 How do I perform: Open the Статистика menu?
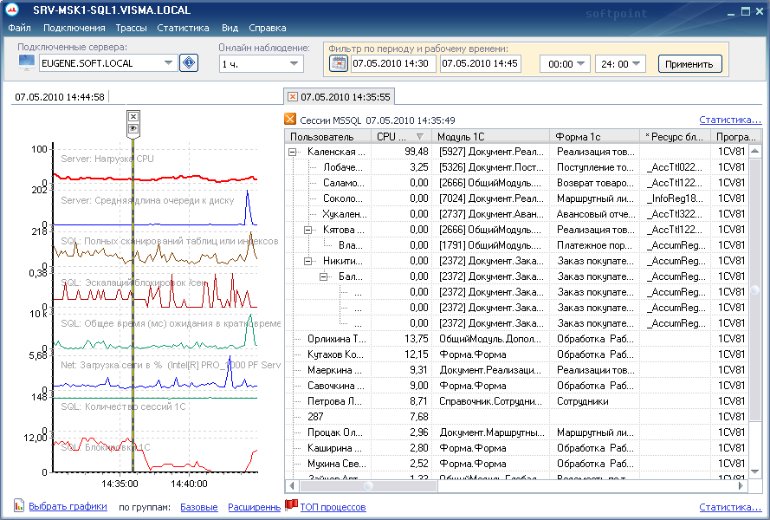[x=183, y=28]
